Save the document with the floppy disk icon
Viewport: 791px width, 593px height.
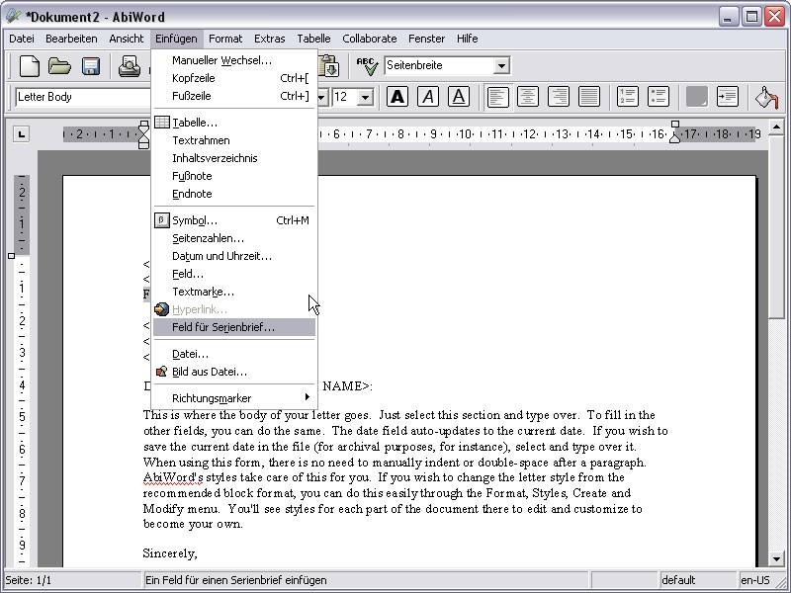(x=91, y=66)
